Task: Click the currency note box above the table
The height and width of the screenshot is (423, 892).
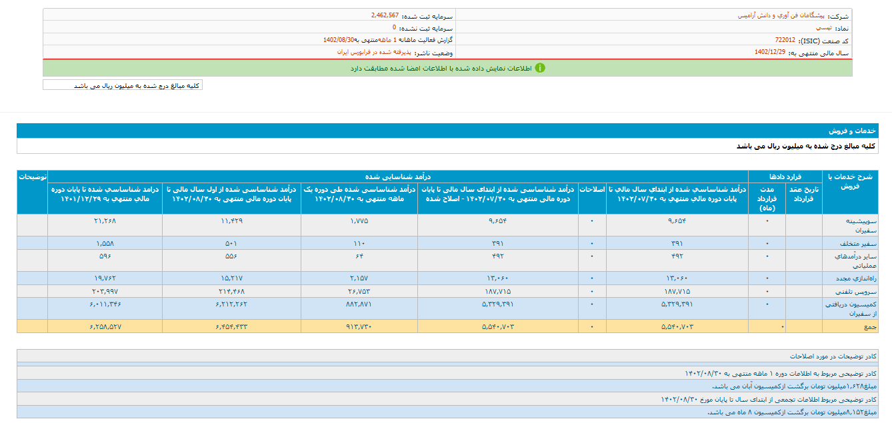Action: click(123, 85)
